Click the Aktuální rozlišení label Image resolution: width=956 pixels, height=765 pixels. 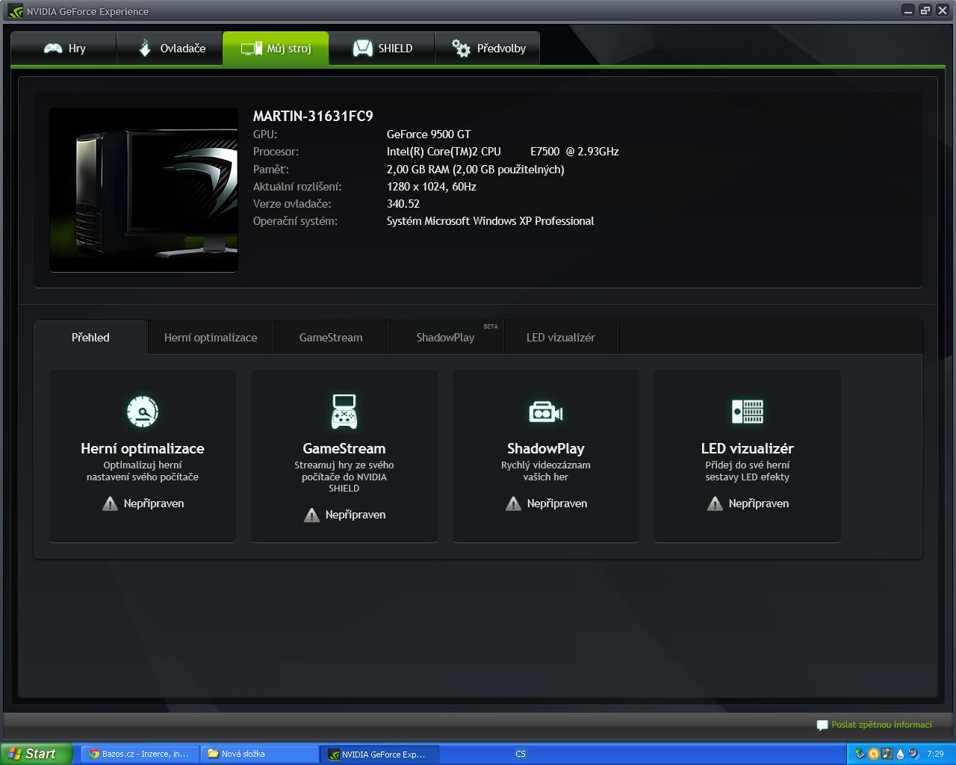[297, 187]
